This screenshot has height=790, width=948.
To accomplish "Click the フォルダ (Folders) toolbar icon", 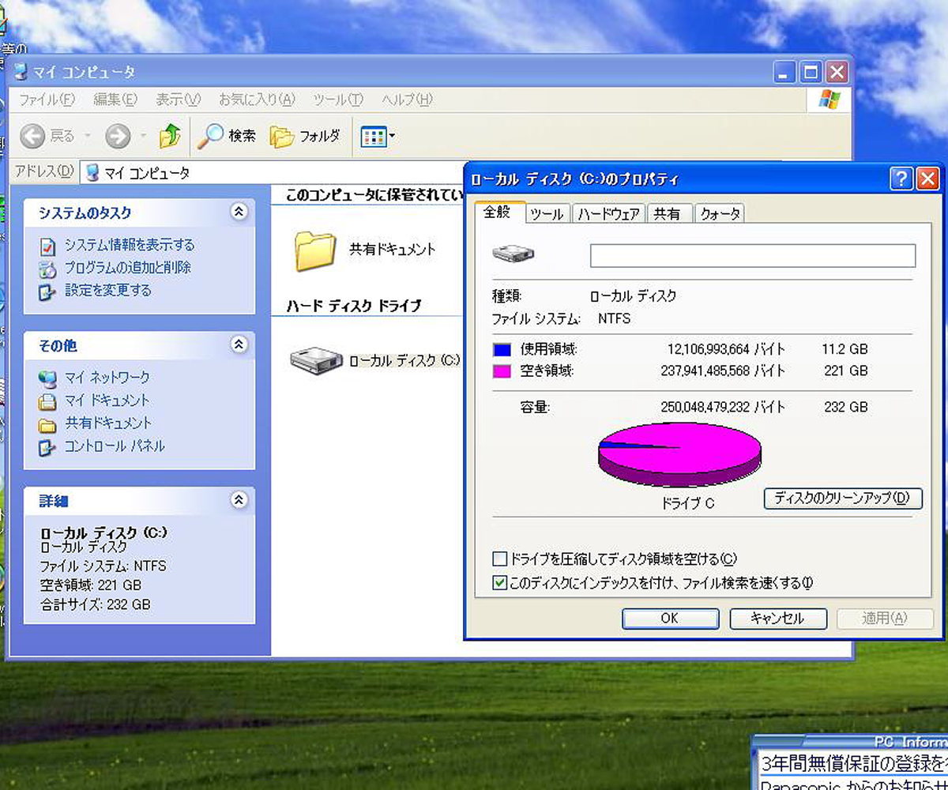I will pyautogui.click(x=282, y=135).
